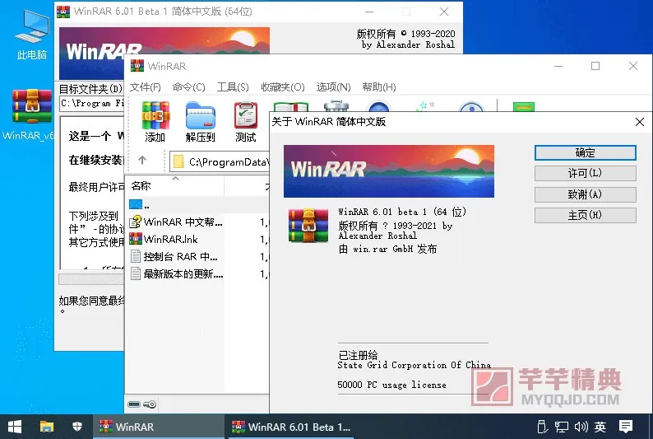653x439 pixels.
Task: Open the network tray icon
Action: coord(562,427)
